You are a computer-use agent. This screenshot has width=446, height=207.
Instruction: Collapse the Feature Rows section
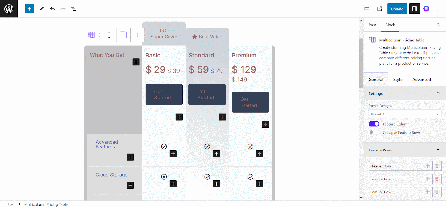pos(438,150)
